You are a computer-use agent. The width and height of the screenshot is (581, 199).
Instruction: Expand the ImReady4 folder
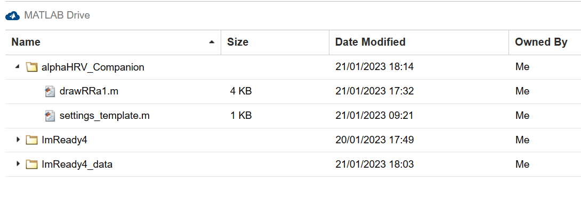click(x=18, y=140)
